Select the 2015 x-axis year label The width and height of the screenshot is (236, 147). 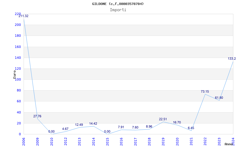[x=107, y=141]
